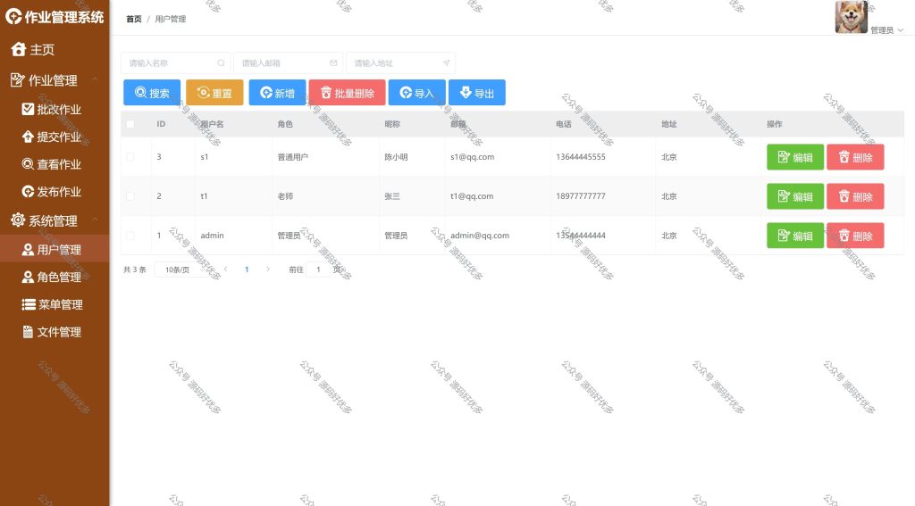This screenshot has width=915, height=506.
Task: Tick the checkbox for user t1 row
Action: (x=130, y=196)
